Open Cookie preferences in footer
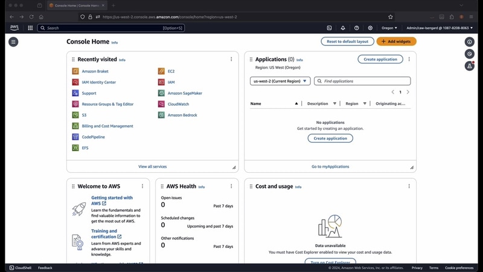This screenshot has width=483, height=272. tap(459, 268)
